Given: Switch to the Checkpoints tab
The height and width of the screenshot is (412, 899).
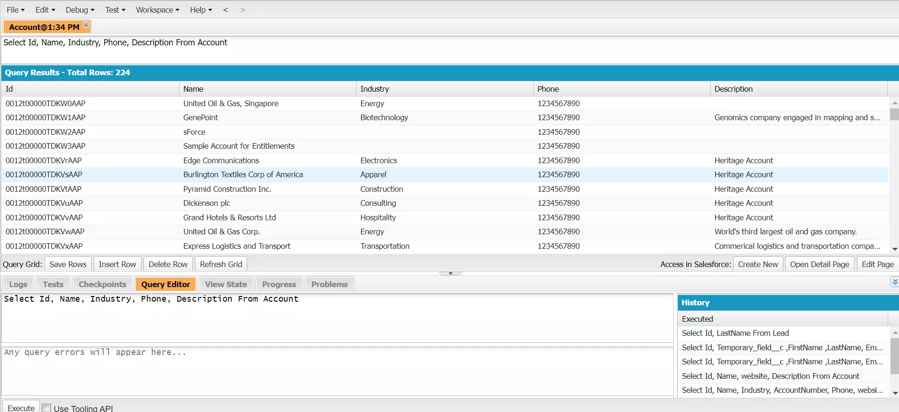Looking at the screenshot, I should click(x=103, y=284).
